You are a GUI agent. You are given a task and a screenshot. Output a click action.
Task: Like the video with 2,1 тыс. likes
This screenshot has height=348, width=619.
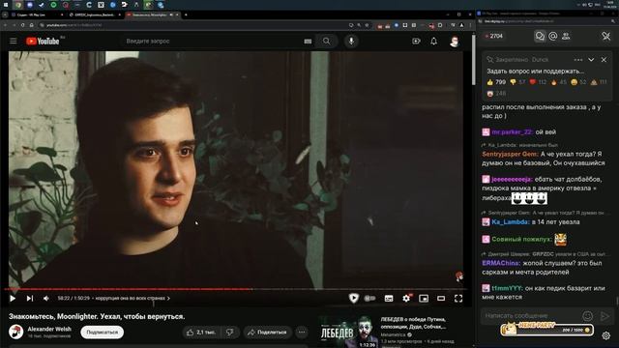(x=201, y=333)
